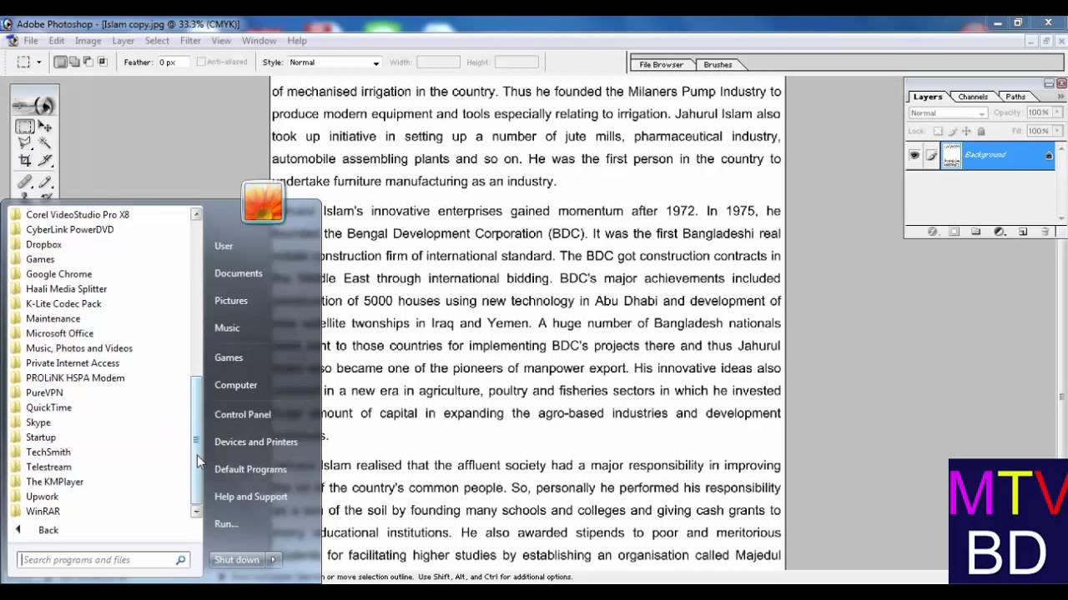Select the Move tool
The height and width of the screenshot is (600, 1068).
click(x=45, y=127)
